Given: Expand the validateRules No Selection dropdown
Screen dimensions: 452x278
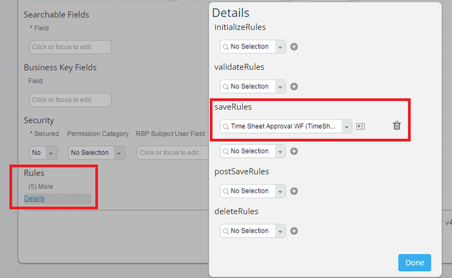Looking at the screenshot, I should 280,87.
